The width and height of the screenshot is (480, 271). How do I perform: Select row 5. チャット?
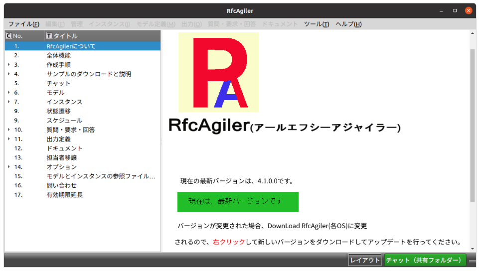(83, 83)
